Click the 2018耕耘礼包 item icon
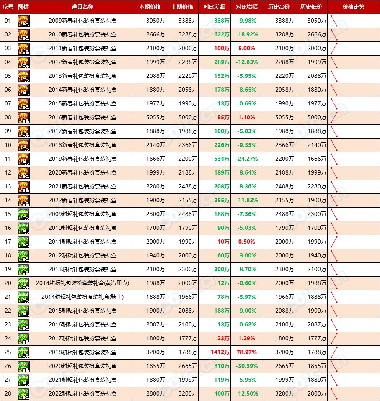The height and width of the screenshot is (401, 380). [x=23, y=352]
